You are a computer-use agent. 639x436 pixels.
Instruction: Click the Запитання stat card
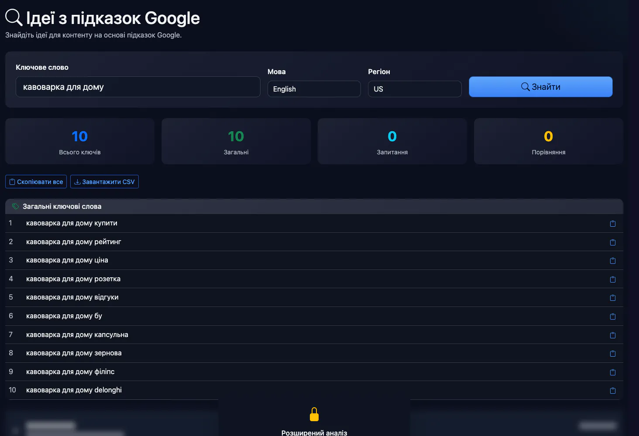[392, 141]
